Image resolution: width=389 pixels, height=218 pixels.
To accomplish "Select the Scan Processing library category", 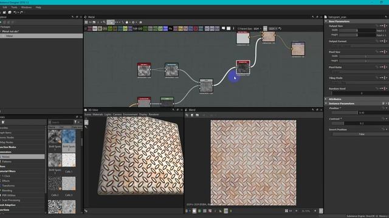I will [11, 200].
